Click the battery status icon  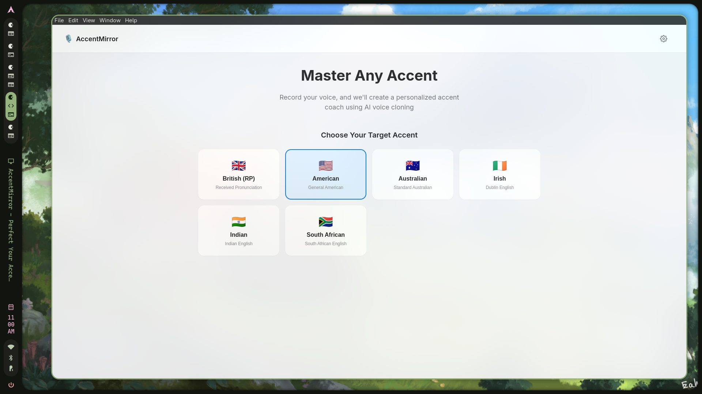tap(11, 368)
